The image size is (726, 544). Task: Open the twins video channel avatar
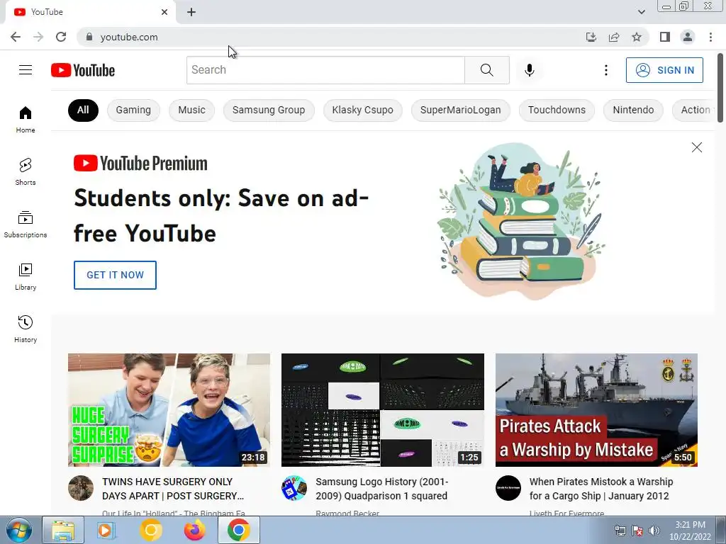[81, 488]
